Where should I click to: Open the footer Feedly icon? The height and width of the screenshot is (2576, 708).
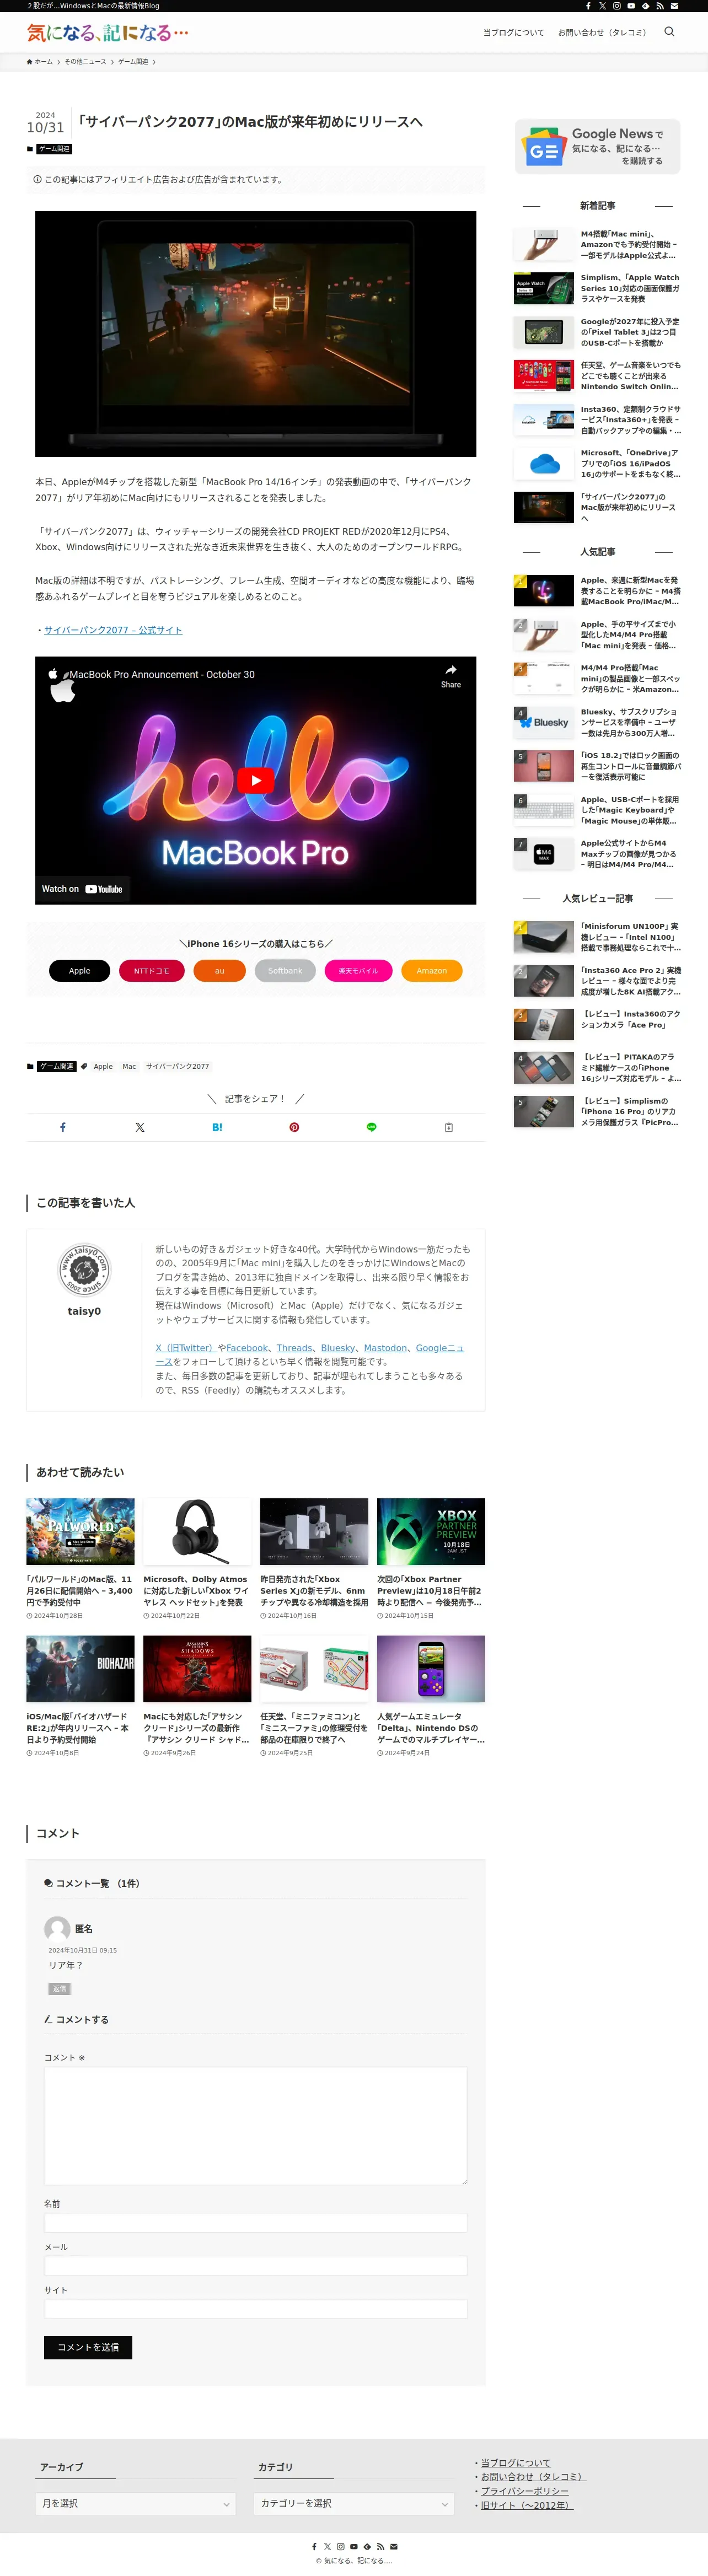(x=367, y=2547)
